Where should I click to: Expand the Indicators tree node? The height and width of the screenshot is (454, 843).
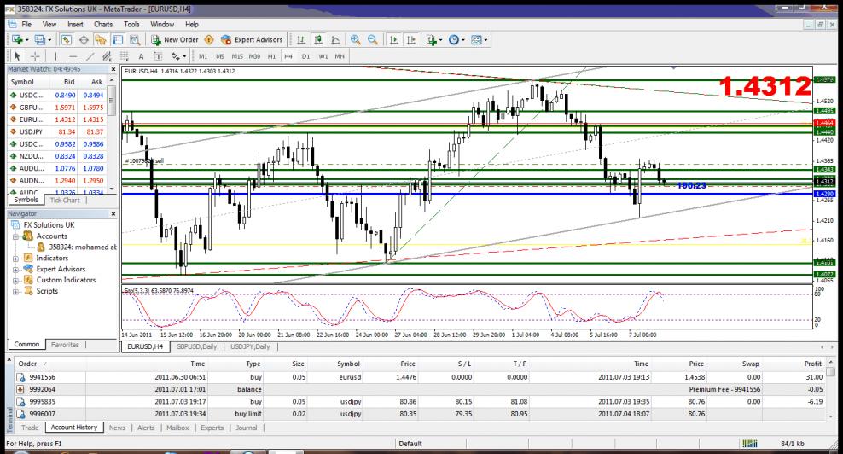coord(17,257)
